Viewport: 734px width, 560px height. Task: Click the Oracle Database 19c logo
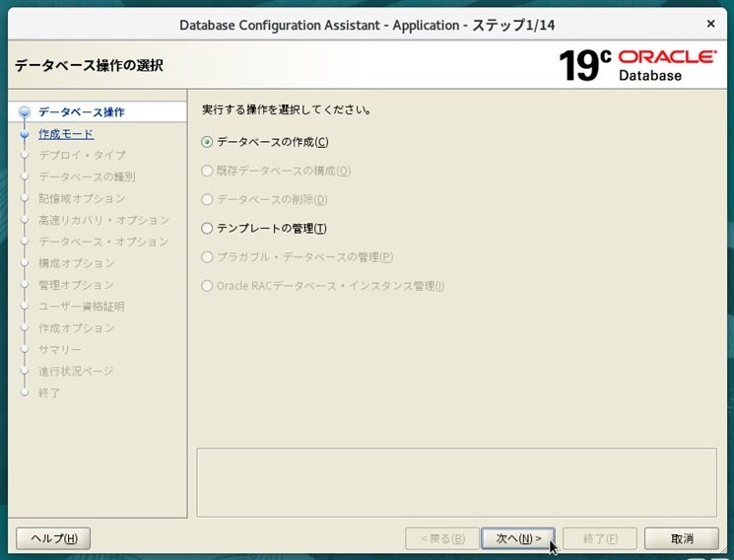[637, 65]
